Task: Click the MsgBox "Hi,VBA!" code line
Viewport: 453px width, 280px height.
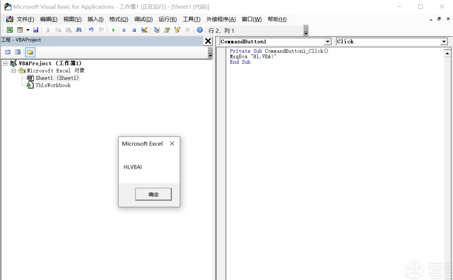Action: (253, 57)
